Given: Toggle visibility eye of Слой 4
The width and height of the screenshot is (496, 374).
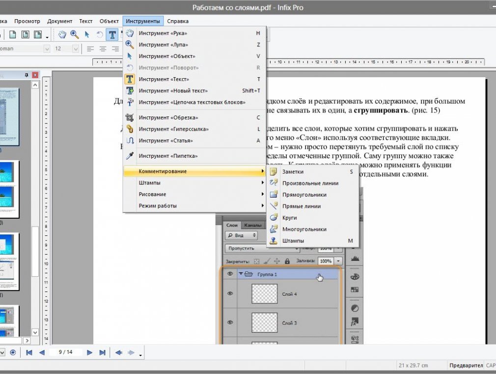Looking at the screenshot, I should 230,293.
